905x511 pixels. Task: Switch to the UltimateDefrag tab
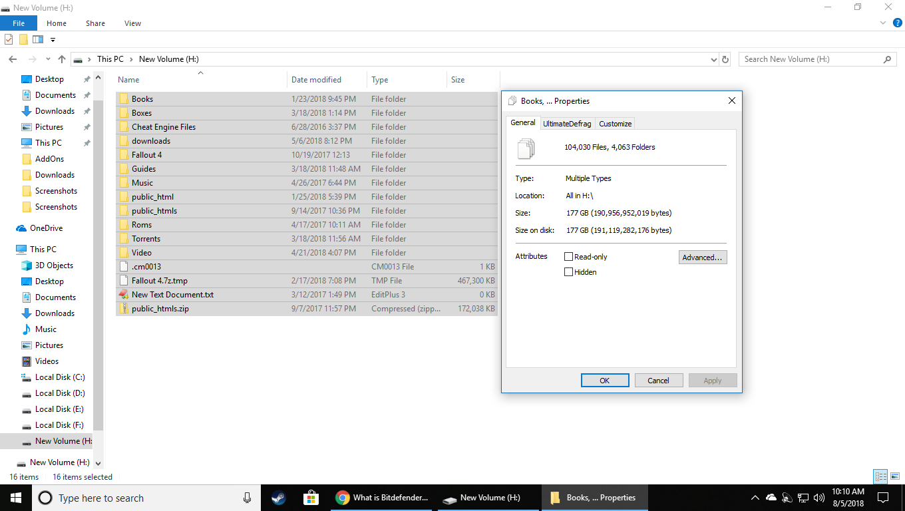567,124
